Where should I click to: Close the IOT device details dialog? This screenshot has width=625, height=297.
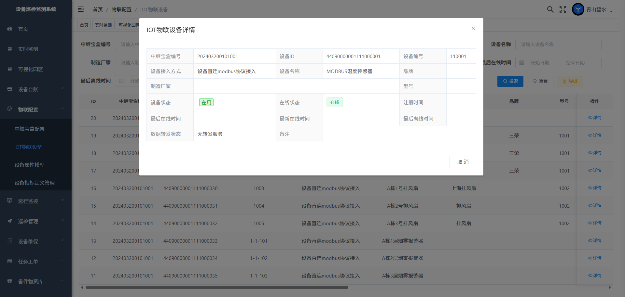(x=473, y=29)
